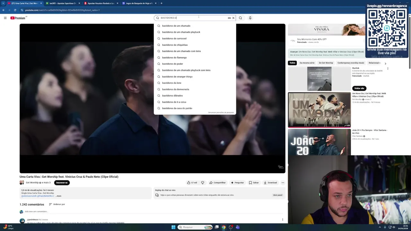Start voice search with the microphone
This screenshot has height=231, width=411.
click(x=250, y=18)
